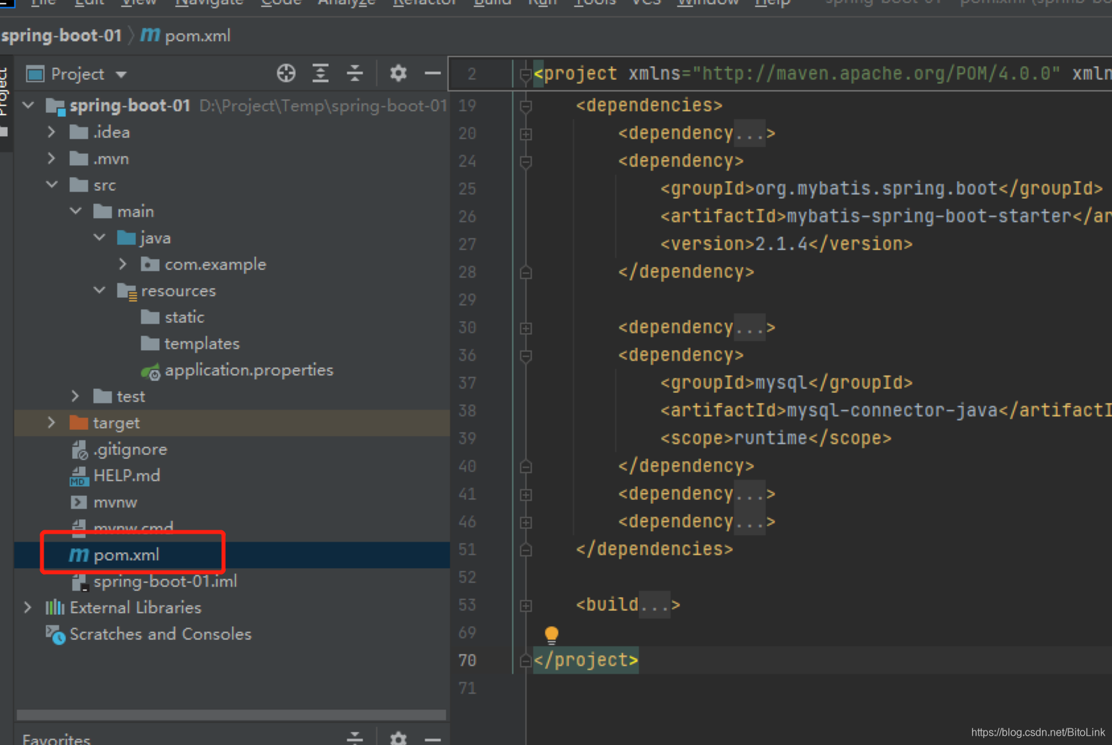The height and width of the screenshot is (745, 1112).
Task: Expand the target folder
Action: 52,423
